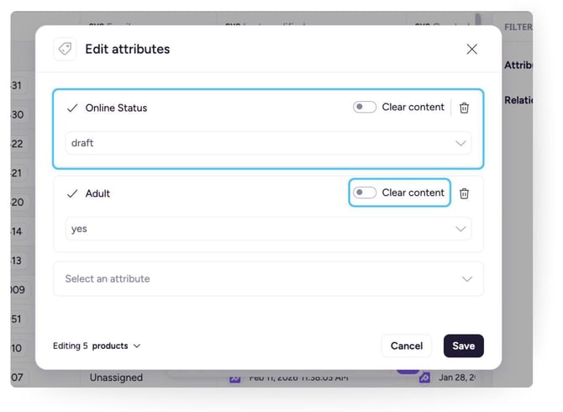Click the Adult attribute label
563x412 pixels.
pyautogui.click(x=97, y=193)
